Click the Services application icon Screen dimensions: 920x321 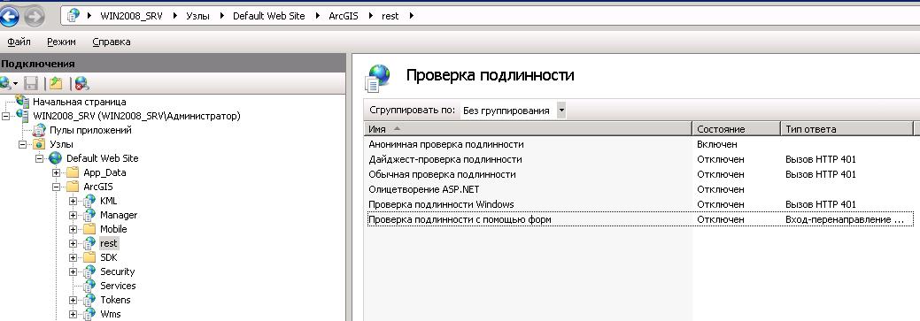(89, 286)
